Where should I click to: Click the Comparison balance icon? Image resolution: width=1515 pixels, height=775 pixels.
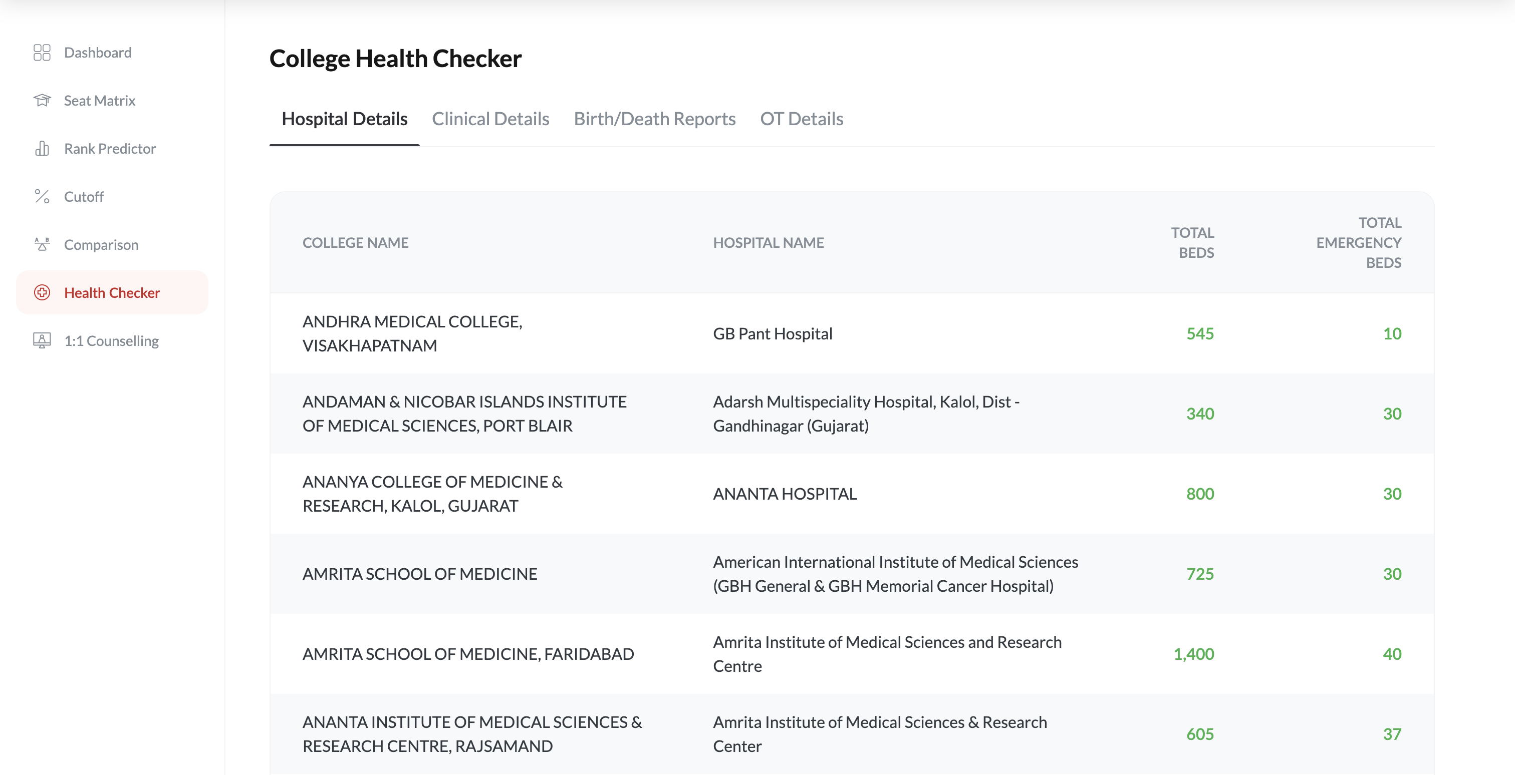pos(42,244)
